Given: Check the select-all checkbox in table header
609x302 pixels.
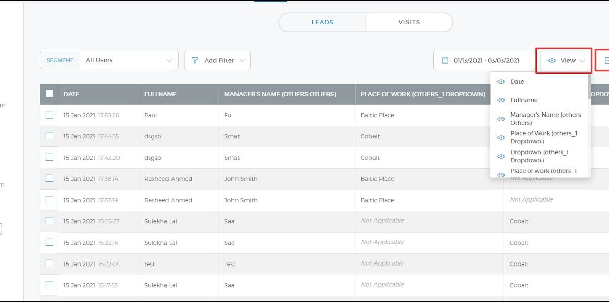Looking at the screenshot, I should (49, 94).
